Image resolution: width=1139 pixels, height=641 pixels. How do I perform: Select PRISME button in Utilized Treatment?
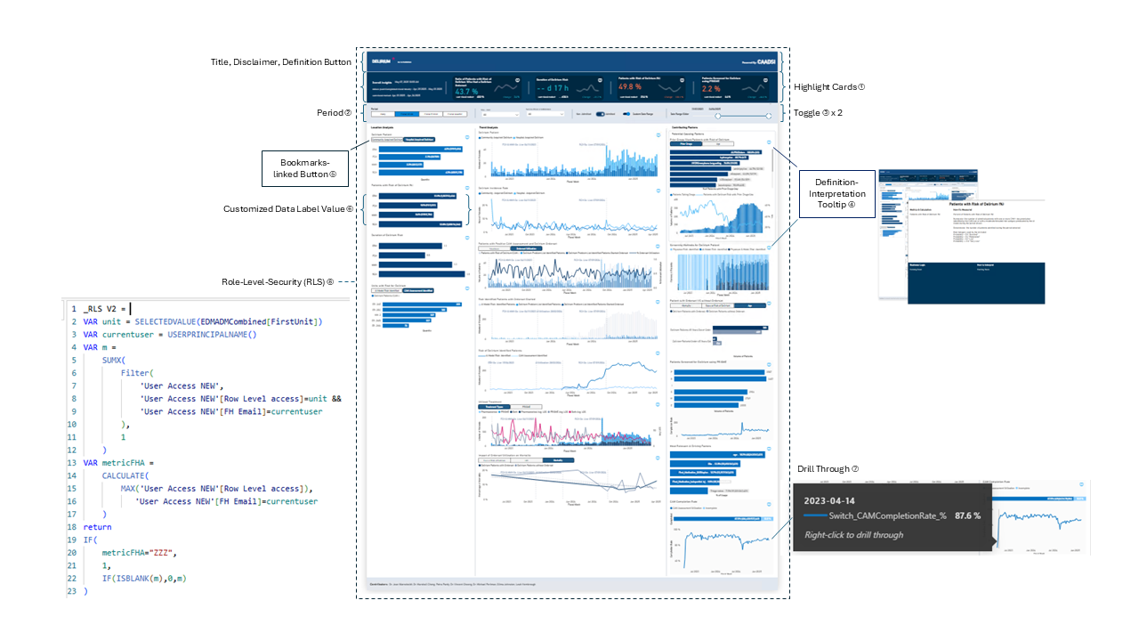coord(526,407)
